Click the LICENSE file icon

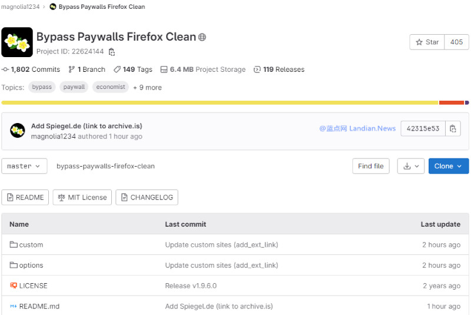pyautogui.click(x=14, y=286)
